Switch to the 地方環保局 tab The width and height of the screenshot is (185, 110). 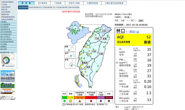(42, 3)
